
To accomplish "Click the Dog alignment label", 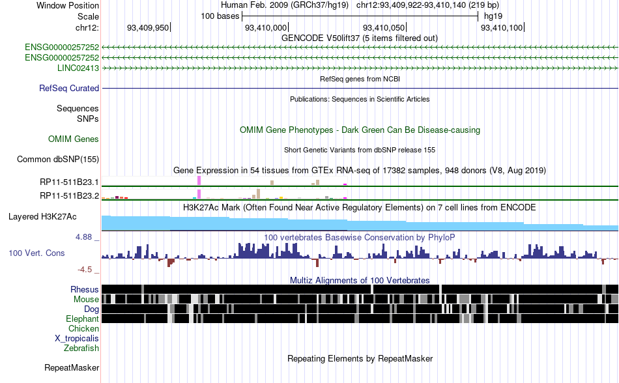I will tap(91, 309).
